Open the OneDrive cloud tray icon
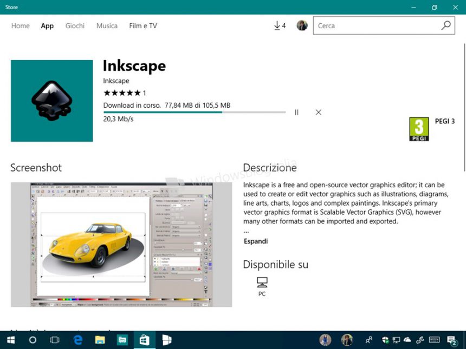 coord(407,340)
